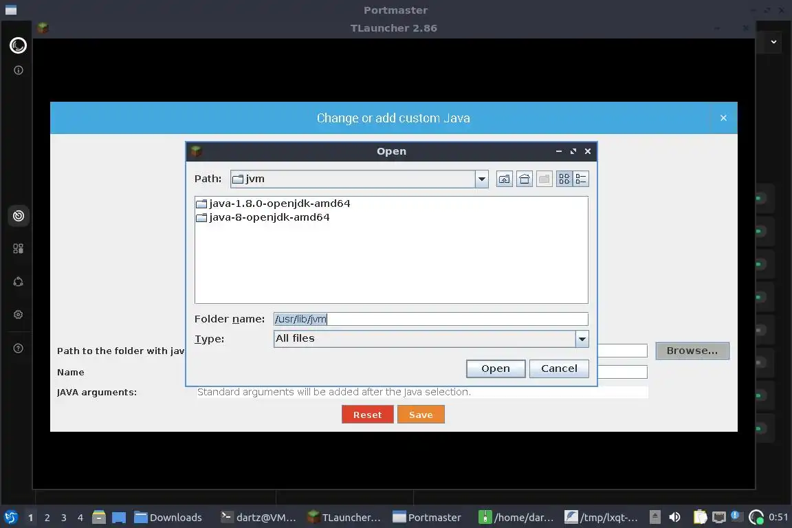This screenshot has height=528, width=792.
Task: Open the network connection tray icon
Action: click(718, 517)
